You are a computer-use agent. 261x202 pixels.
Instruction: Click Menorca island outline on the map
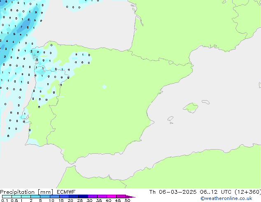pos(206,102)
